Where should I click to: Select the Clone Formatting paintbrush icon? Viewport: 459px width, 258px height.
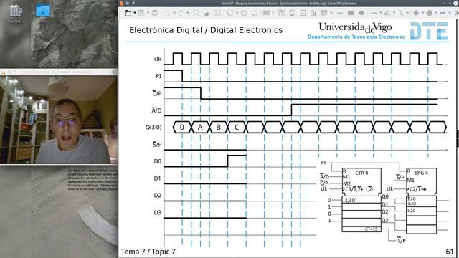click(x=207, y=13)
